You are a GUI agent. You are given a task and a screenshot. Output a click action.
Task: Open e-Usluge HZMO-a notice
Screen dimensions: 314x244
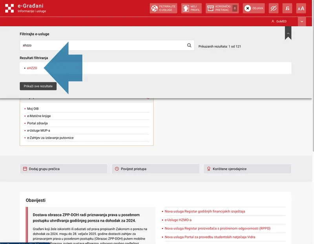pyautogui.click(x=178, y=220)
